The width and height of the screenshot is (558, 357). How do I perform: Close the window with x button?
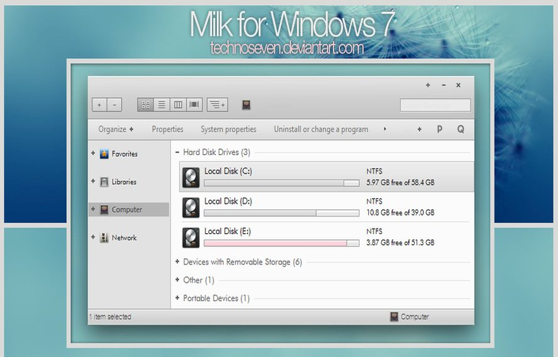[x=458, y=85]
